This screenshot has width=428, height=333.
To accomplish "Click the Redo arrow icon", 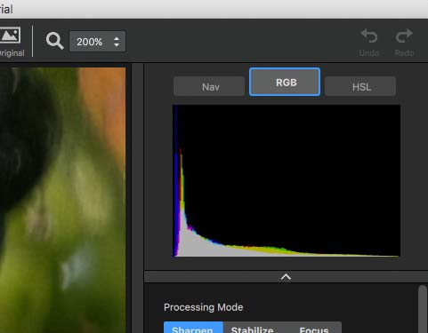I will click(404, 36).
